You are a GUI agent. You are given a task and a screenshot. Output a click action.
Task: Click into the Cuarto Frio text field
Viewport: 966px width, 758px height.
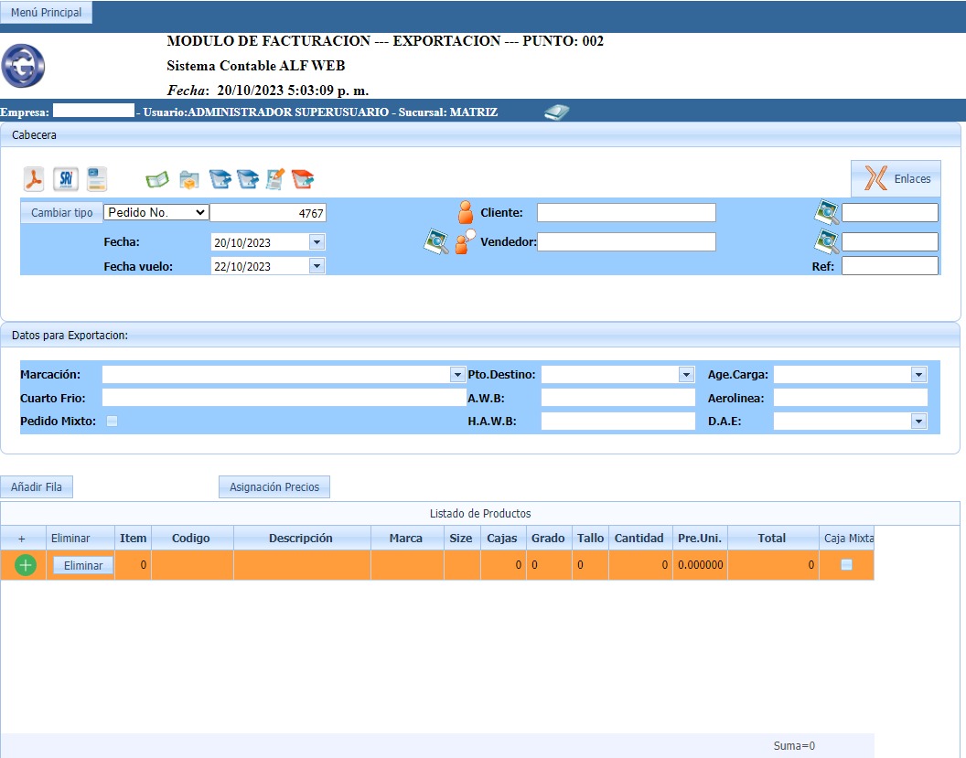284,398
